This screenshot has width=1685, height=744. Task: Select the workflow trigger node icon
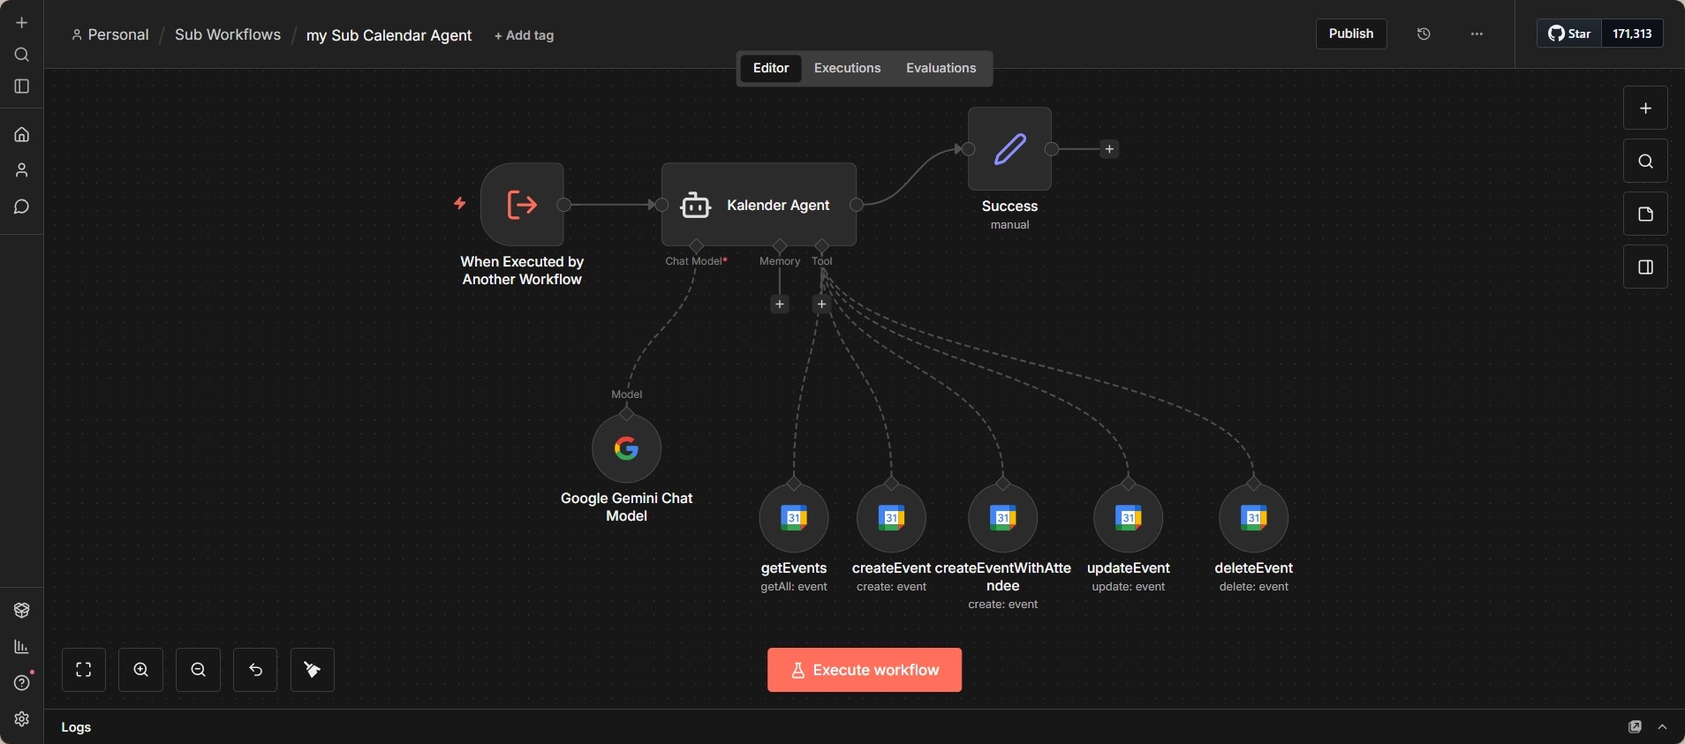pyautogui.click(x=522, y=205)
